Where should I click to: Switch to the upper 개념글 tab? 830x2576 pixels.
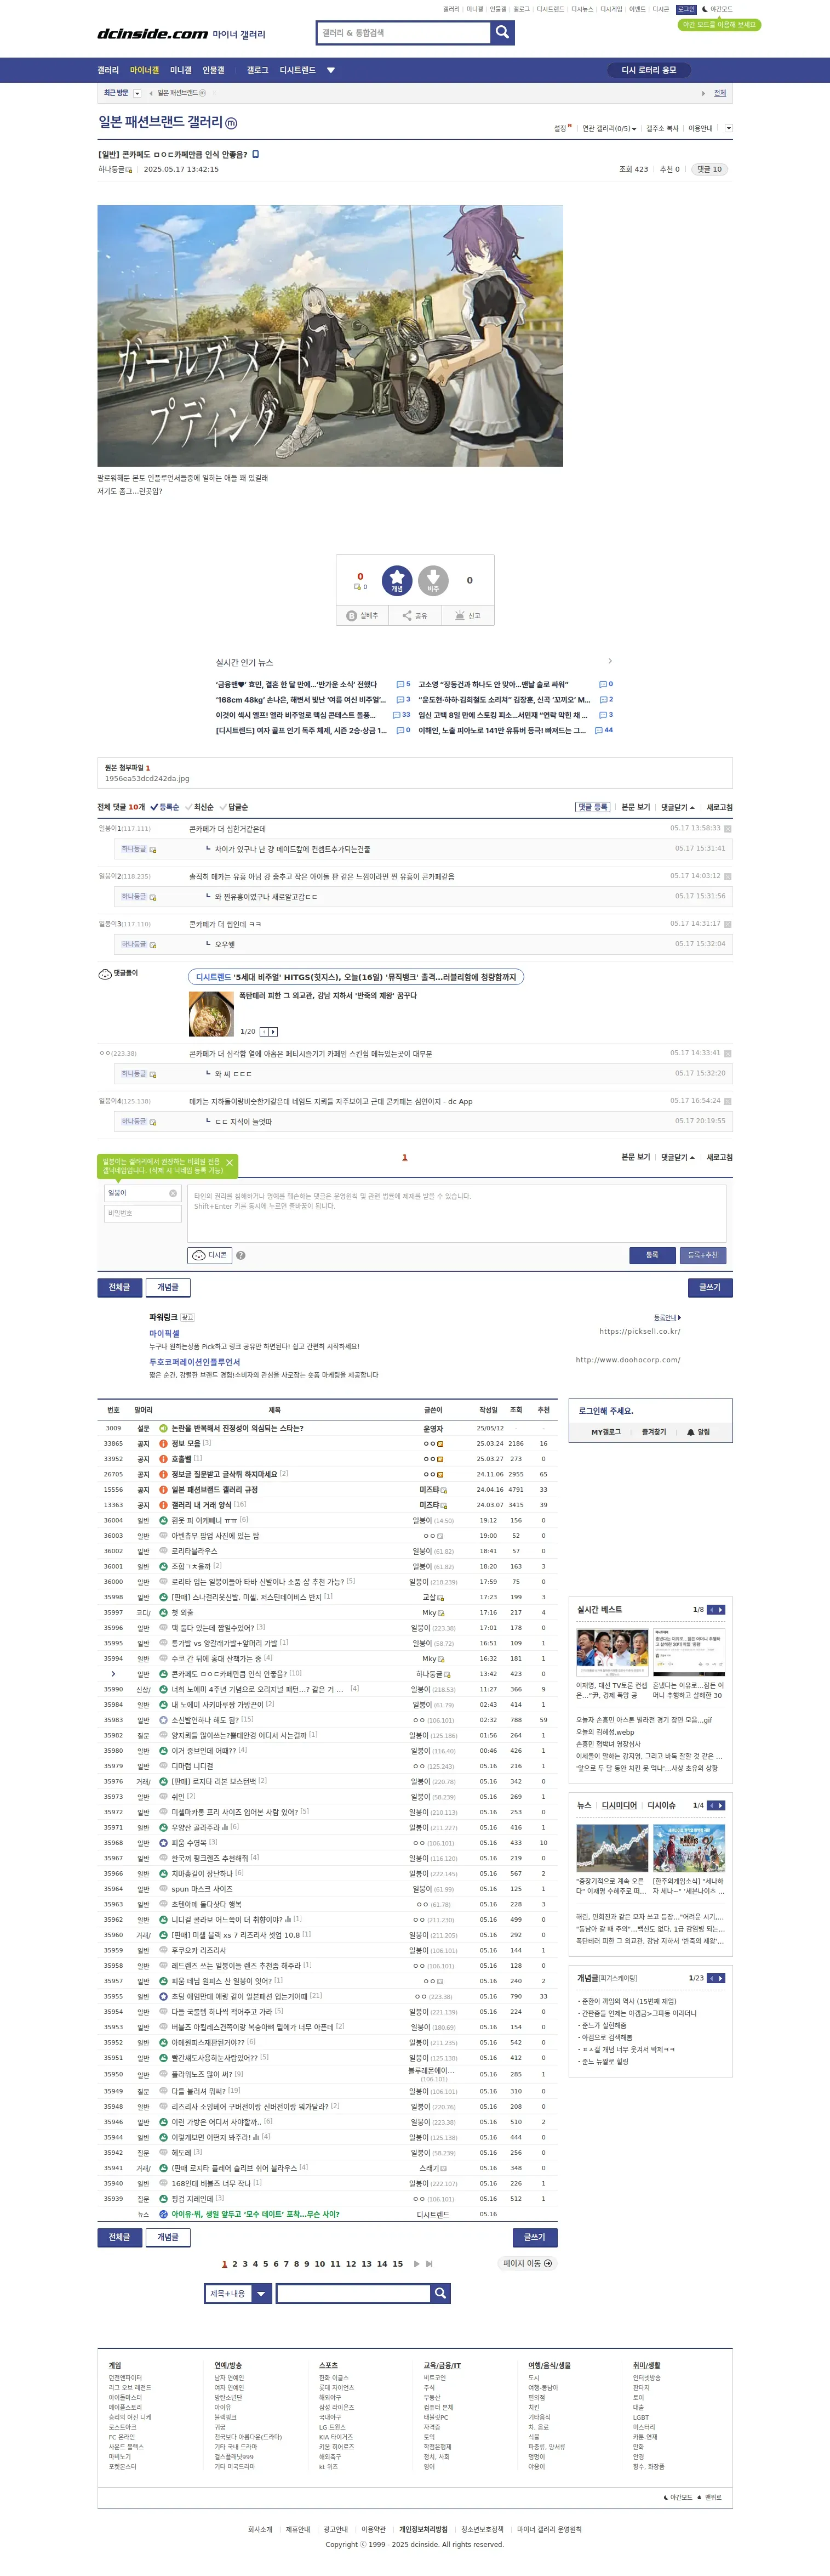click(168, 1287)
